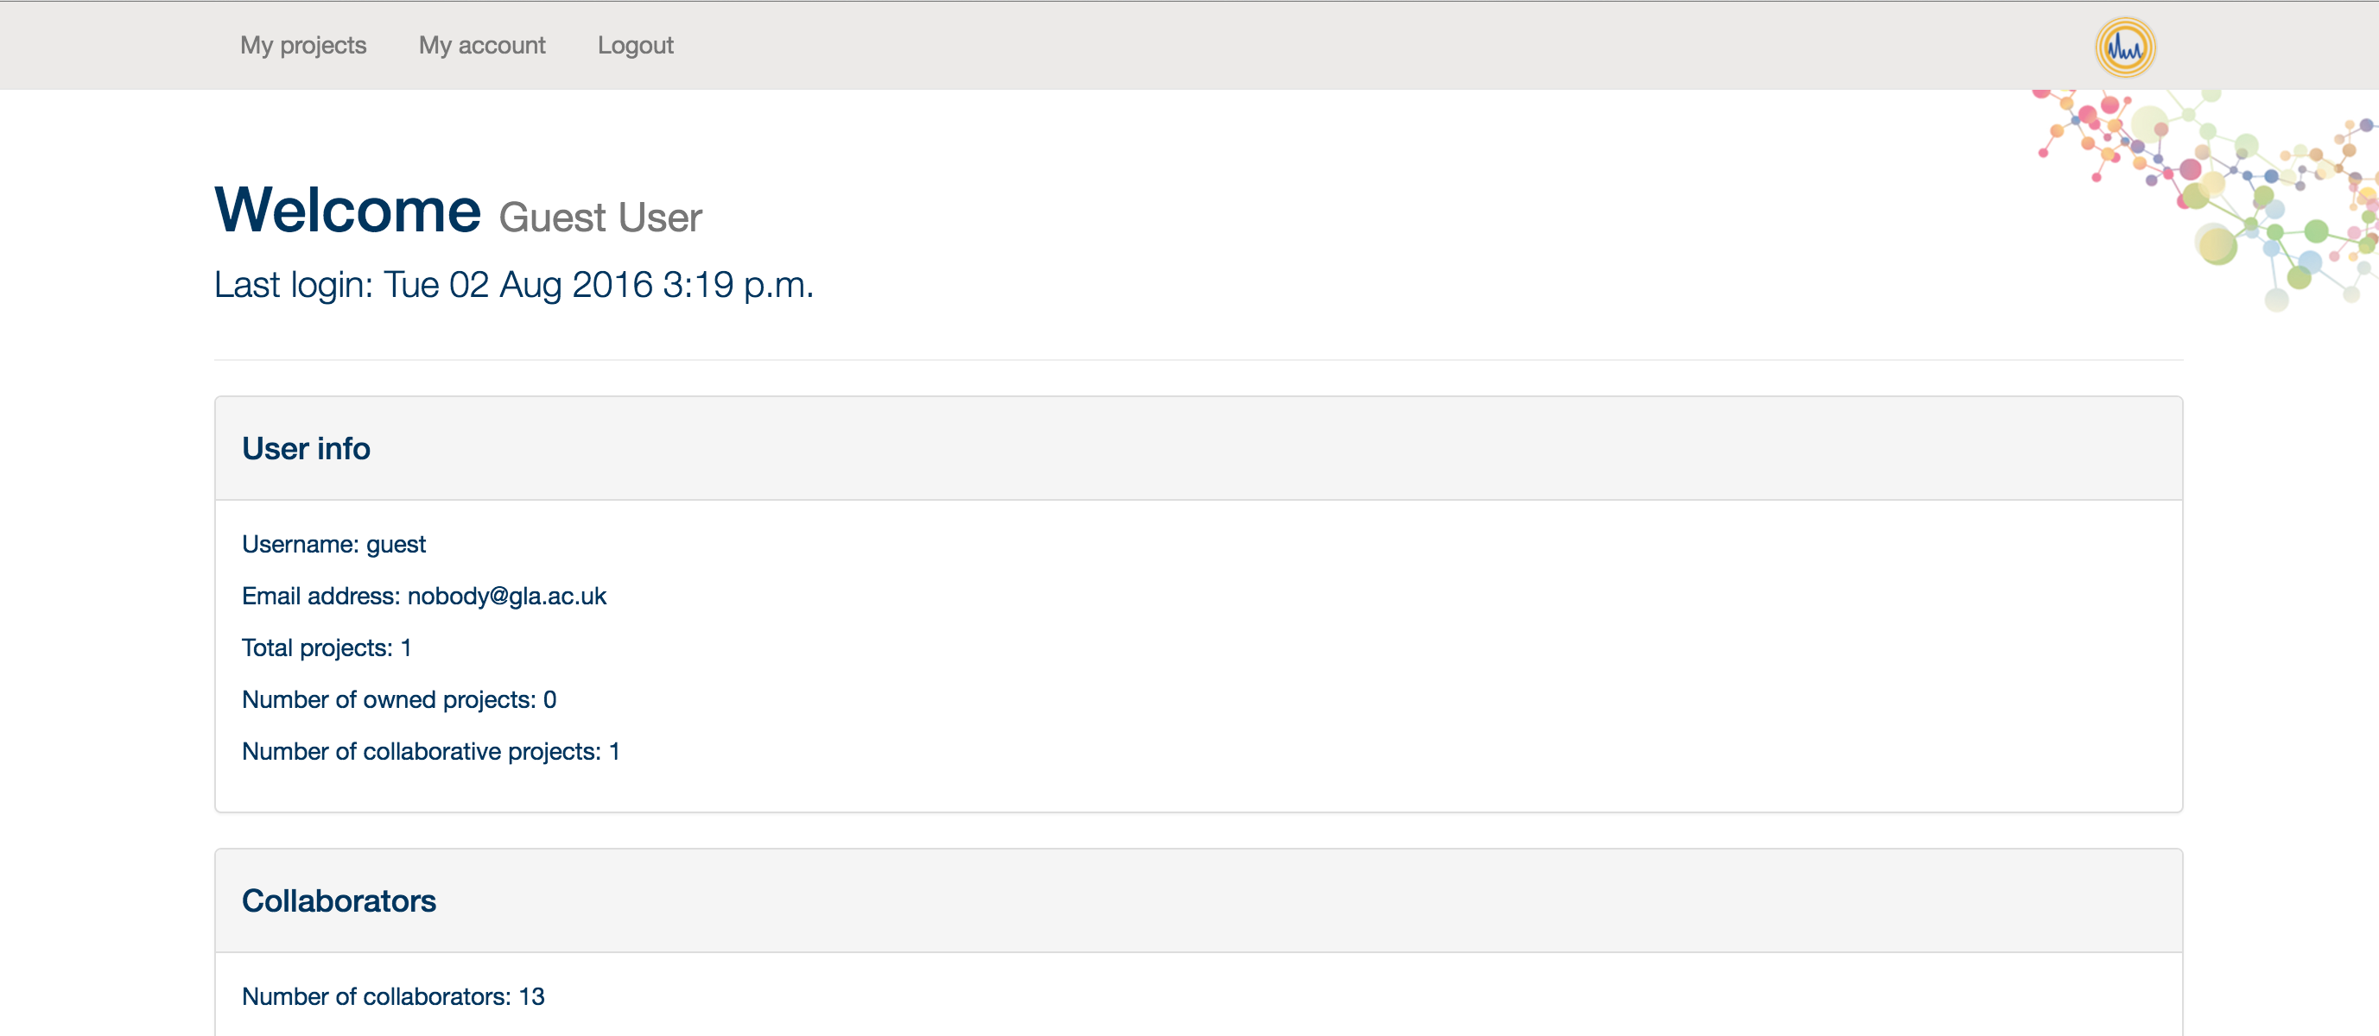
Task: Click the Guest User name label
Action: [x=600, y=218]
